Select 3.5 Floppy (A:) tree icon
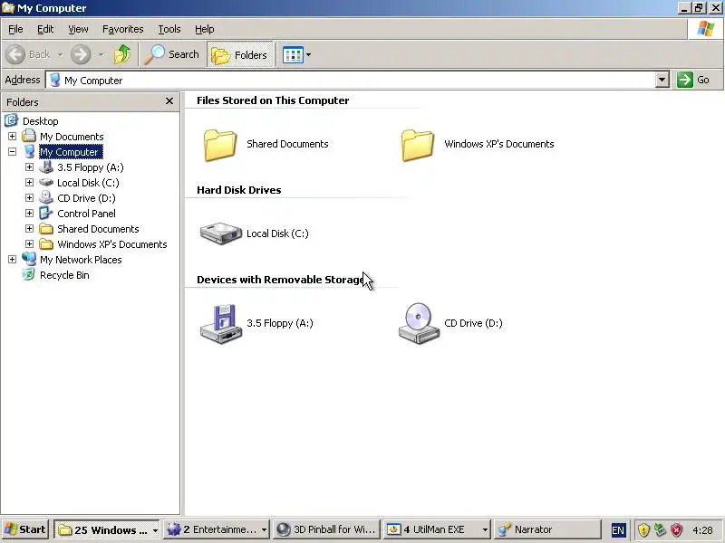This screenshot has height=543, width=725. (x=46, y=167)
